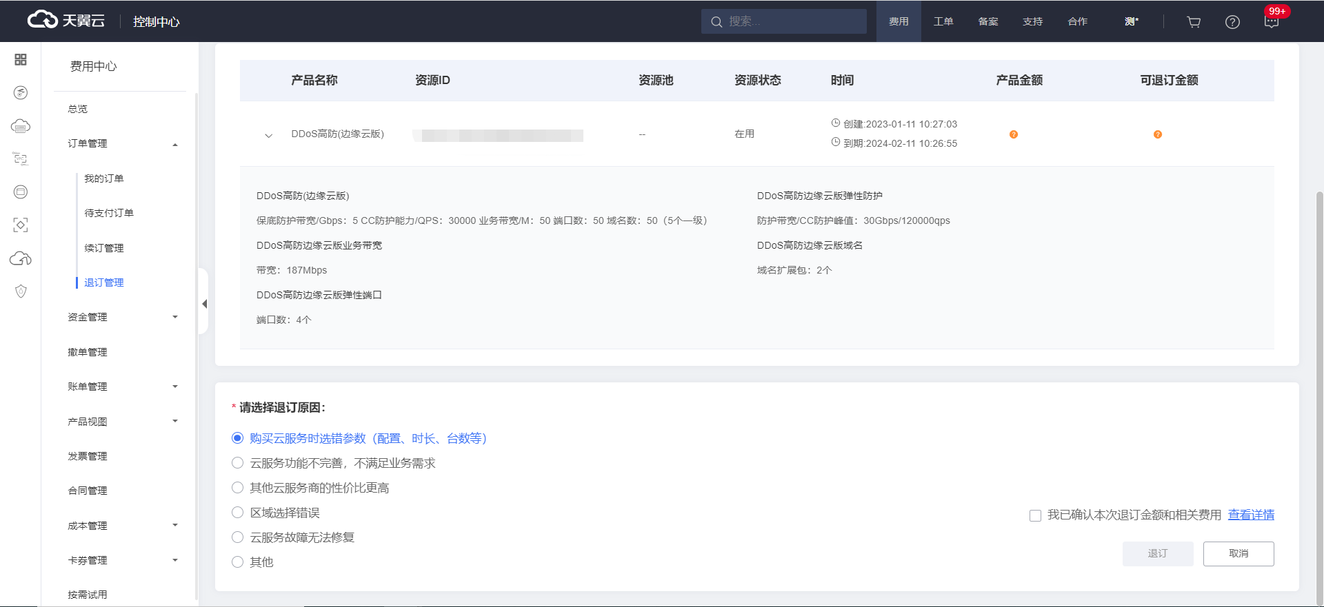Open 发票管理 in the sidebar
The image size is (1324, 607).
tap(88, 456)
